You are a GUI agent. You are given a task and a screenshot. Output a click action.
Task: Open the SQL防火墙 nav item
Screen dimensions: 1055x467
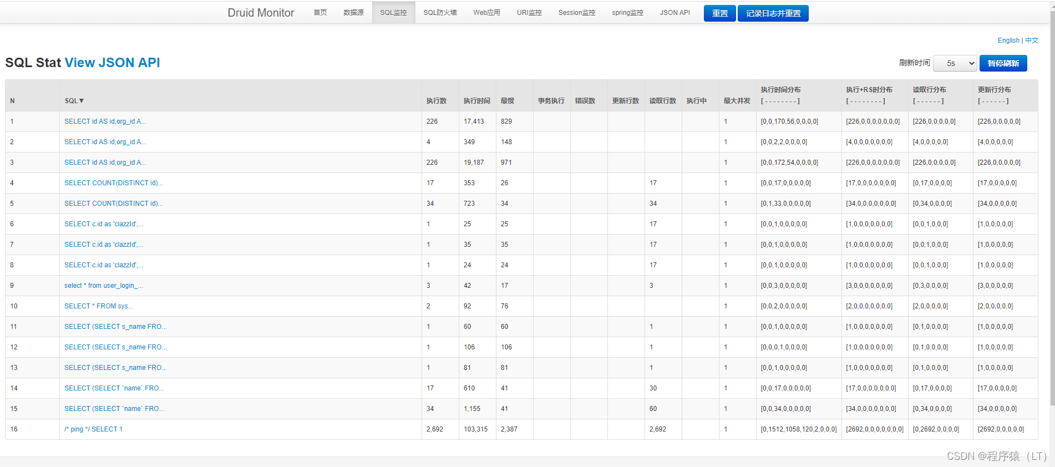440,13
